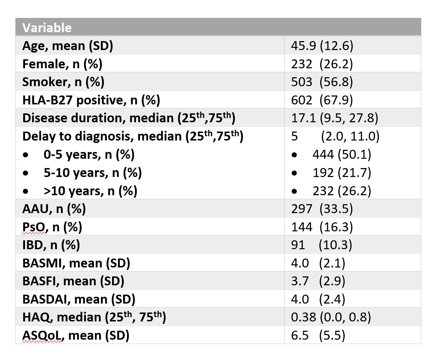Click the BASMI, mean (SD) label
The height and width of the screenshot is (364, 437).
pyautogui.click(x=76, y=263)
